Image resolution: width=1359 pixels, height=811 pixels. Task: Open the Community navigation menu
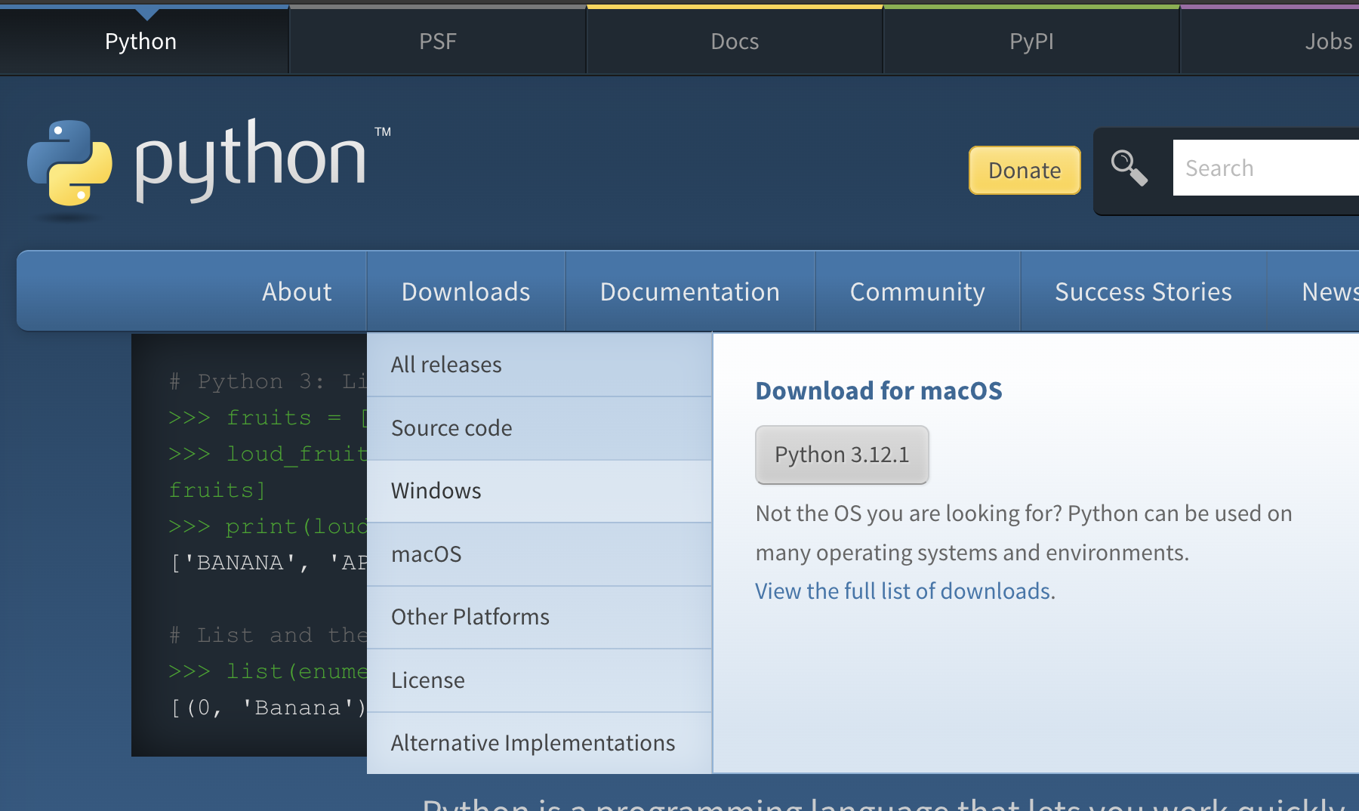click(917, 291)
